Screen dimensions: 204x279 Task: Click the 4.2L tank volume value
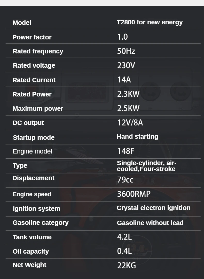click(124, 237)
